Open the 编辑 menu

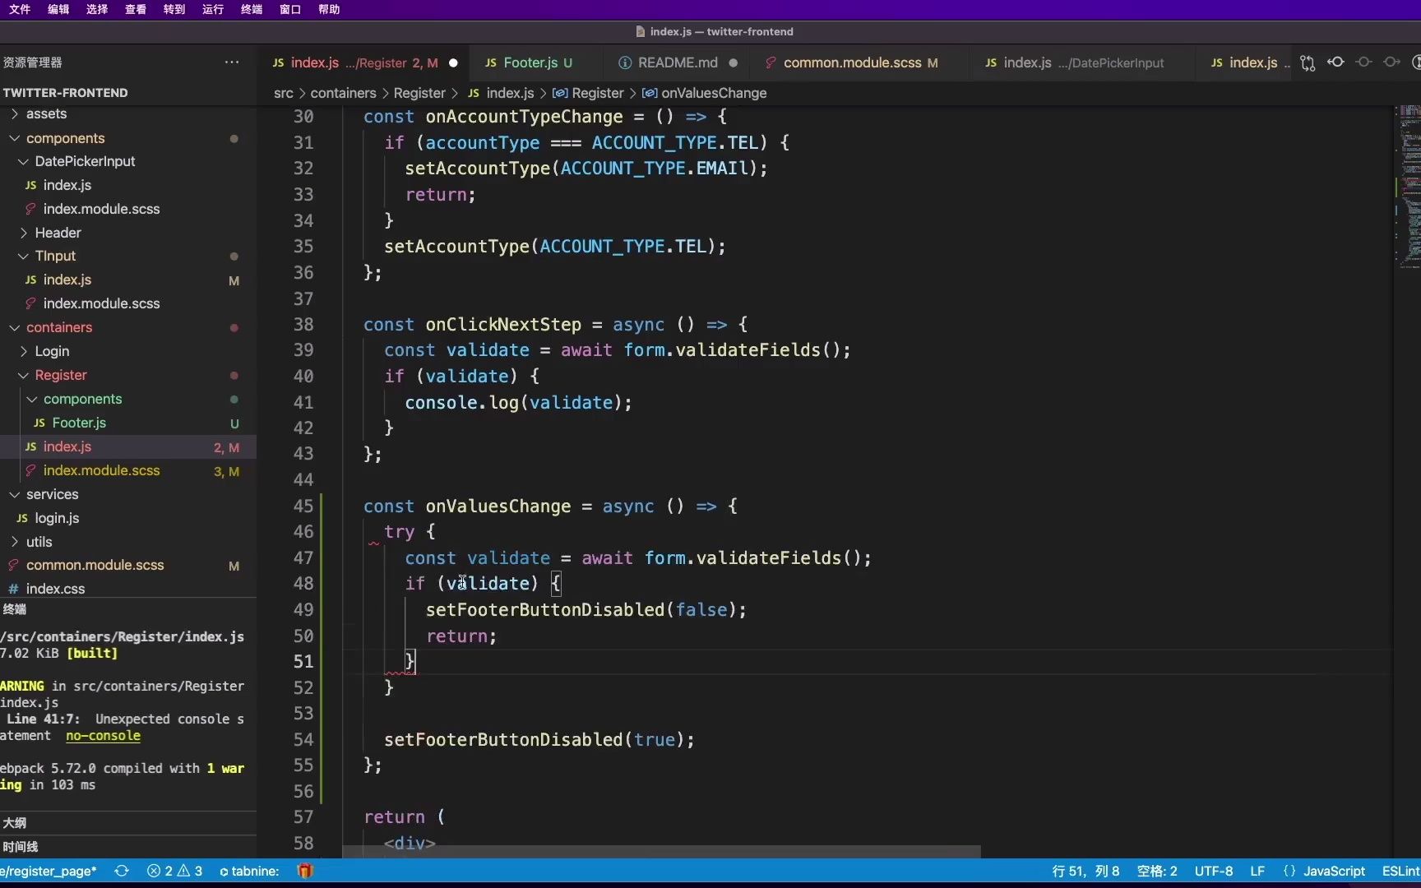coord(58,9)
